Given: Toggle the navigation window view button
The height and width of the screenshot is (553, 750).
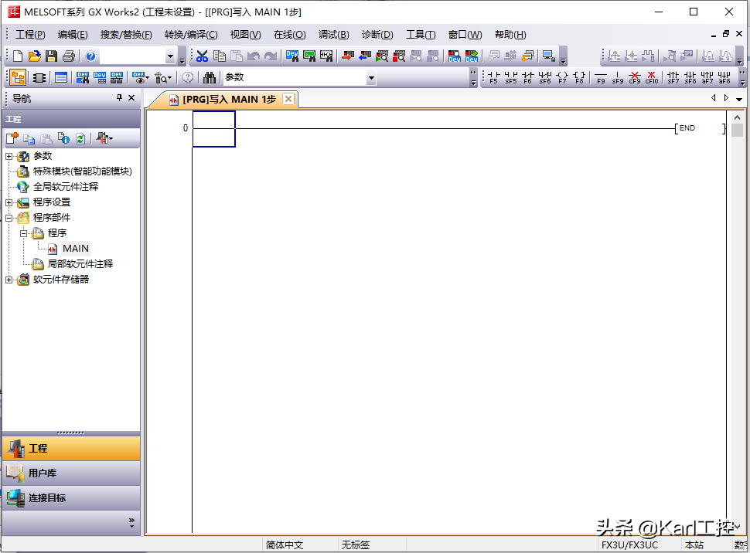Looking at the screenshot, I should (17, 77).
